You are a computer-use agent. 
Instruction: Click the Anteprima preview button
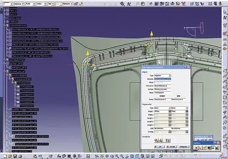pyautogui.click(x=184, y=147)
